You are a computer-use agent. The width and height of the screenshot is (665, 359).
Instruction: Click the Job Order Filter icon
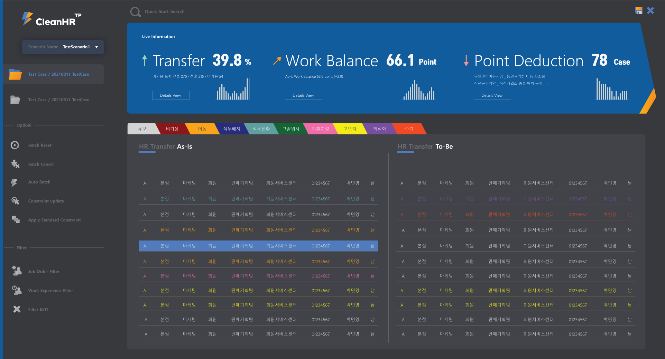(16, 271)
